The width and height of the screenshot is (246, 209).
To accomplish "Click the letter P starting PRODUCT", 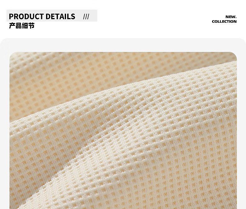I will pos(11,16).
